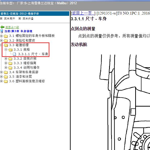The image size is (150, 150).
Task: Click the 点到点的测量 heading
Action: tap(83, 29)
